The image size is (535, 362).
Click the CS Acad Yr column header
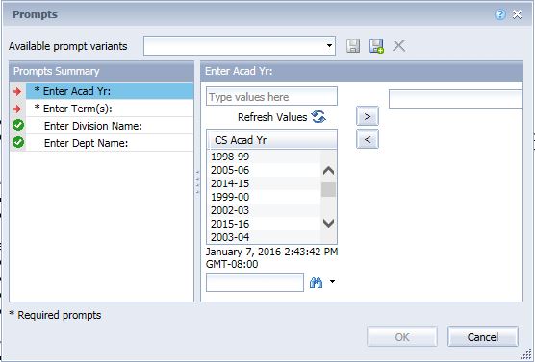click(271, 140)
